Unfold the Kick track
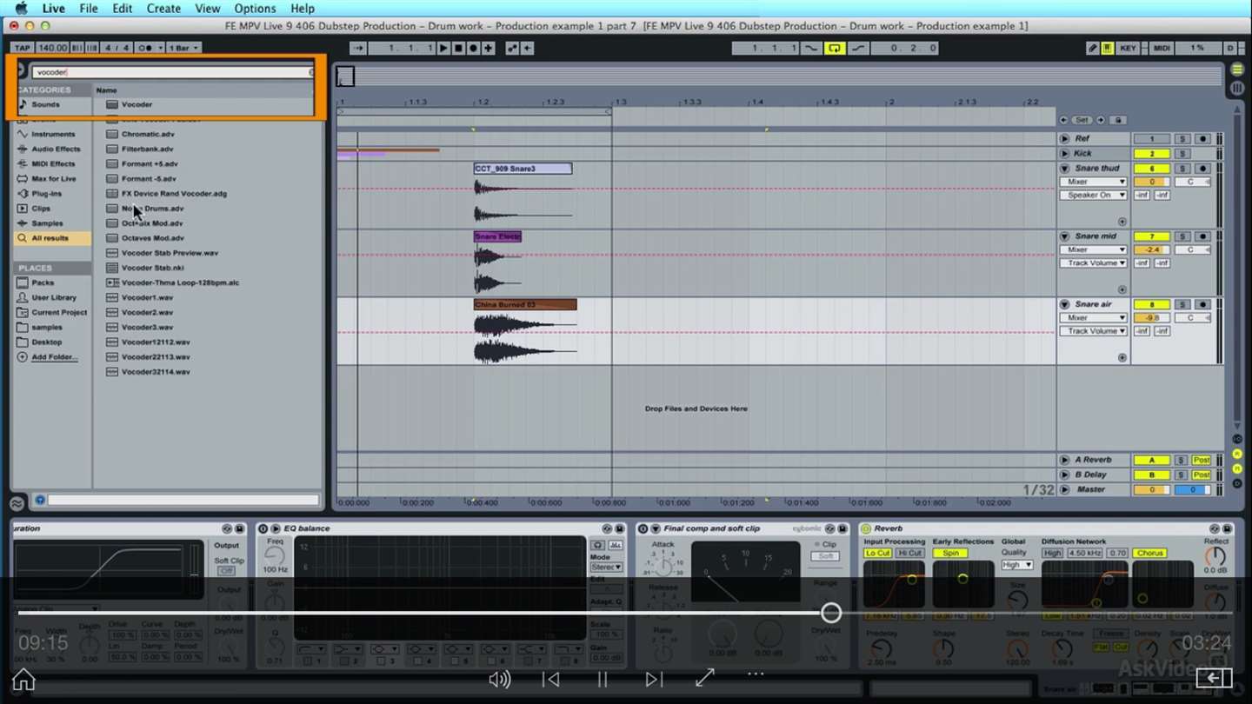The image size is (1252, 704). (1065, 153)
